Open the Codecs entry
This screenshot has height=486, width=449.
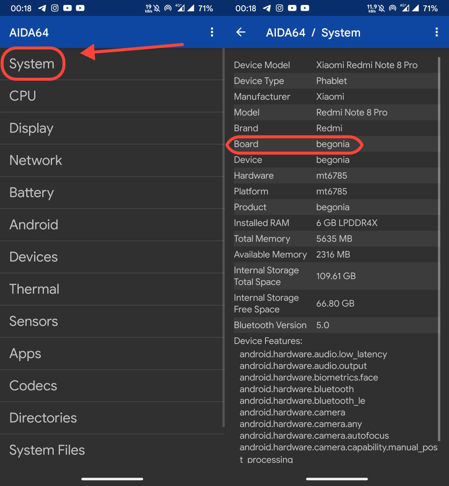point(33,385)
